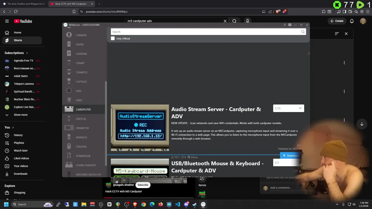Toggle Only Official checkbox
Screen dimensions: 372x209
point(113,39)
